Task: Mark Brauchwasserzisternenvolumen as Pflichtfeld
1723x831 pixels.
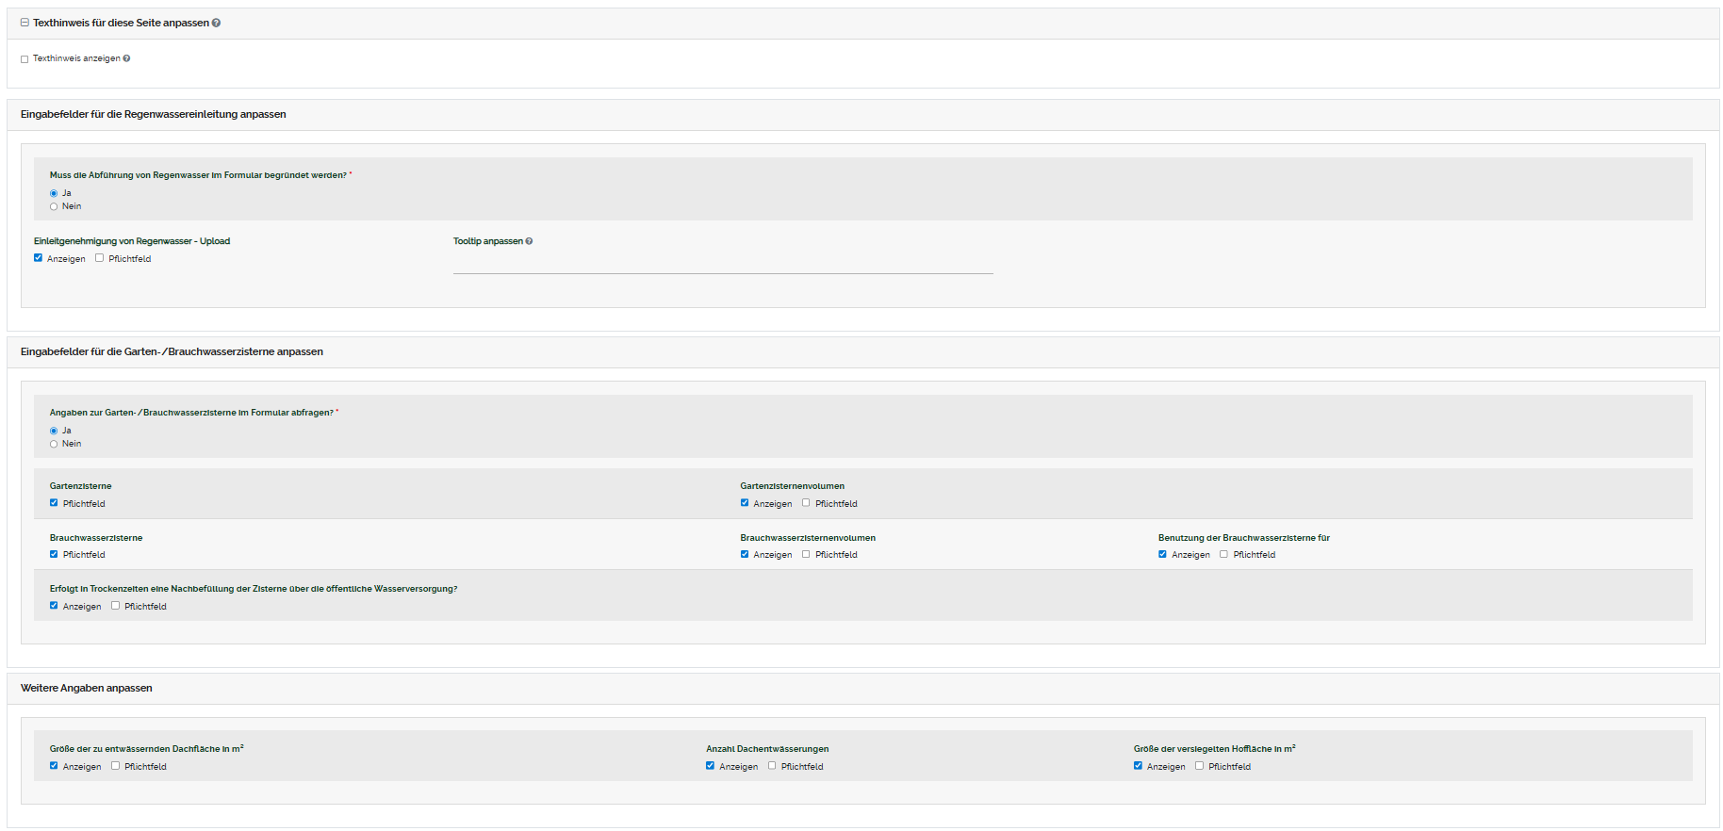Action: pyautogui.click(x=806, y=554)
